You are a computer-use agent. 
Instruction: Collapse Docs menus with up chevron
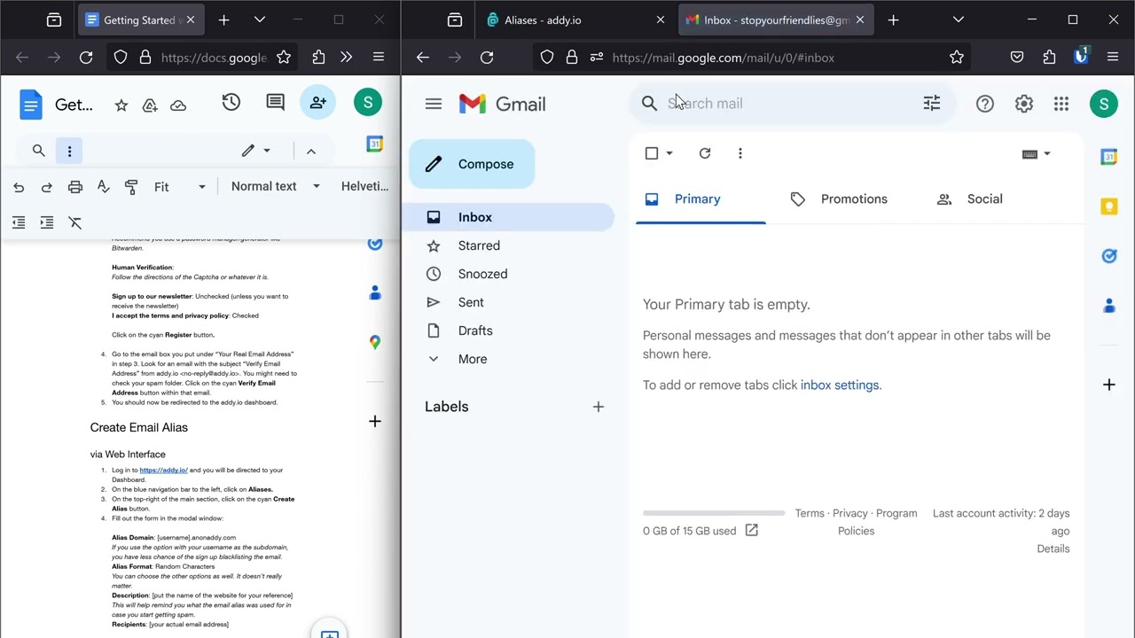(311, 152)
